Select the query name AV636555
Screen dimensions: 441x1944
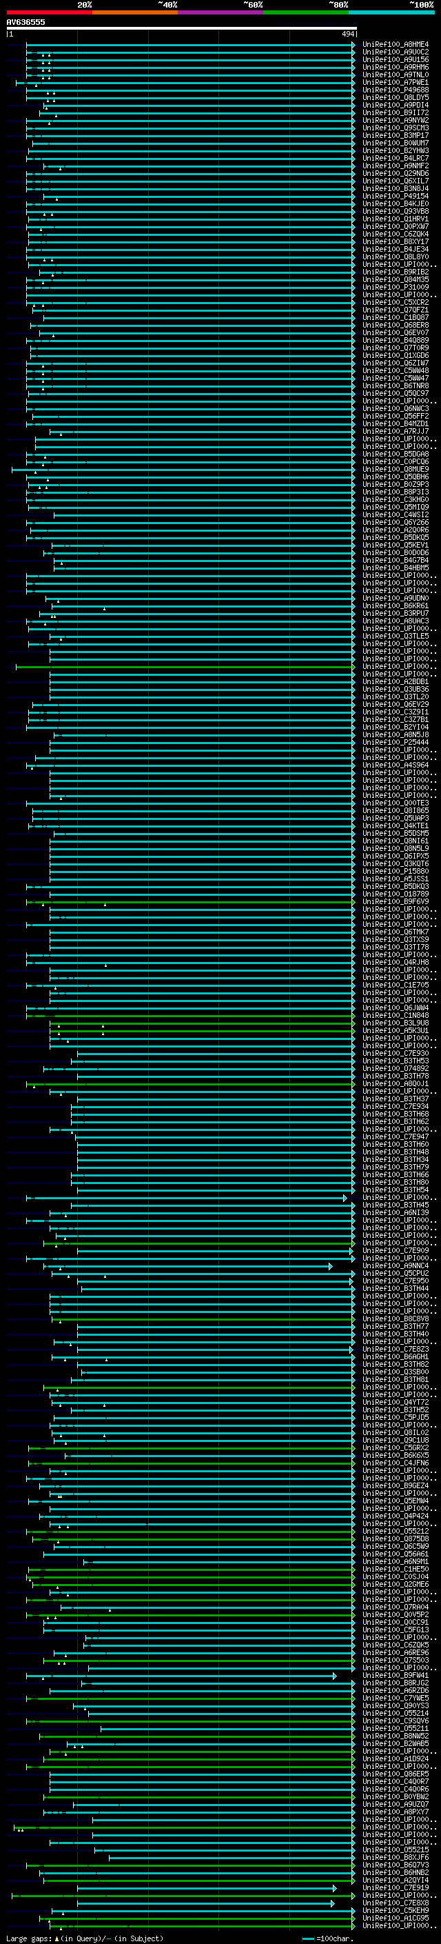point(25,22)
